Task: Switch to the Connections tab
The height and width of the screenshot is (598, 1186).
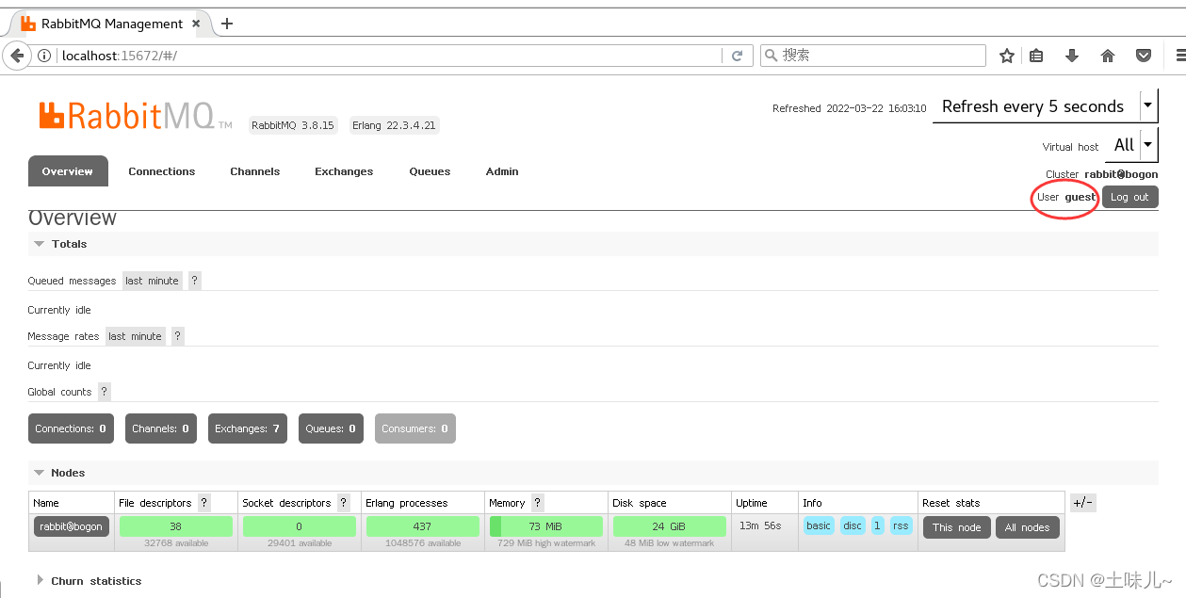Action: click(x=162, y=171)
